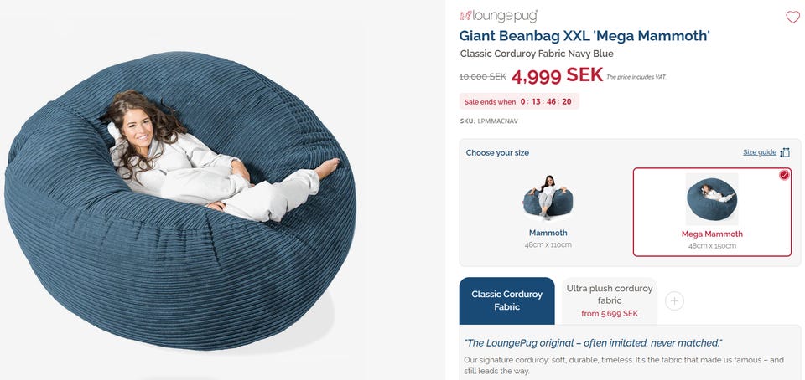Click the size guide ruler icon
This screenshot has width=805, height=380.
click(x=785, y=152)
